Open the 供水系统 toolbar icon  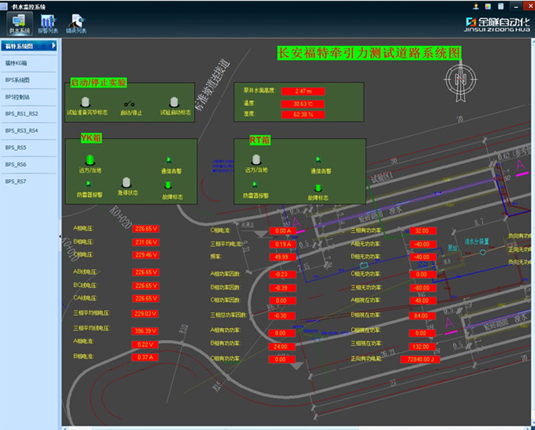(x=20, y=24)
